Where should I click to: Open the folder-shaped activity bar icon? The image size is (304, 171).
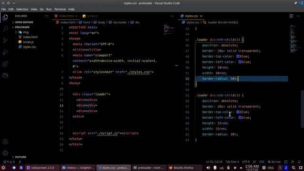click(x=5, y=75)
